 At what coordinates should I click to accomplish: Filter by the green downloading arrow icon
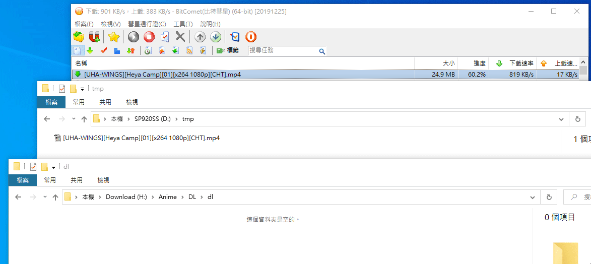tap(90, 51)
